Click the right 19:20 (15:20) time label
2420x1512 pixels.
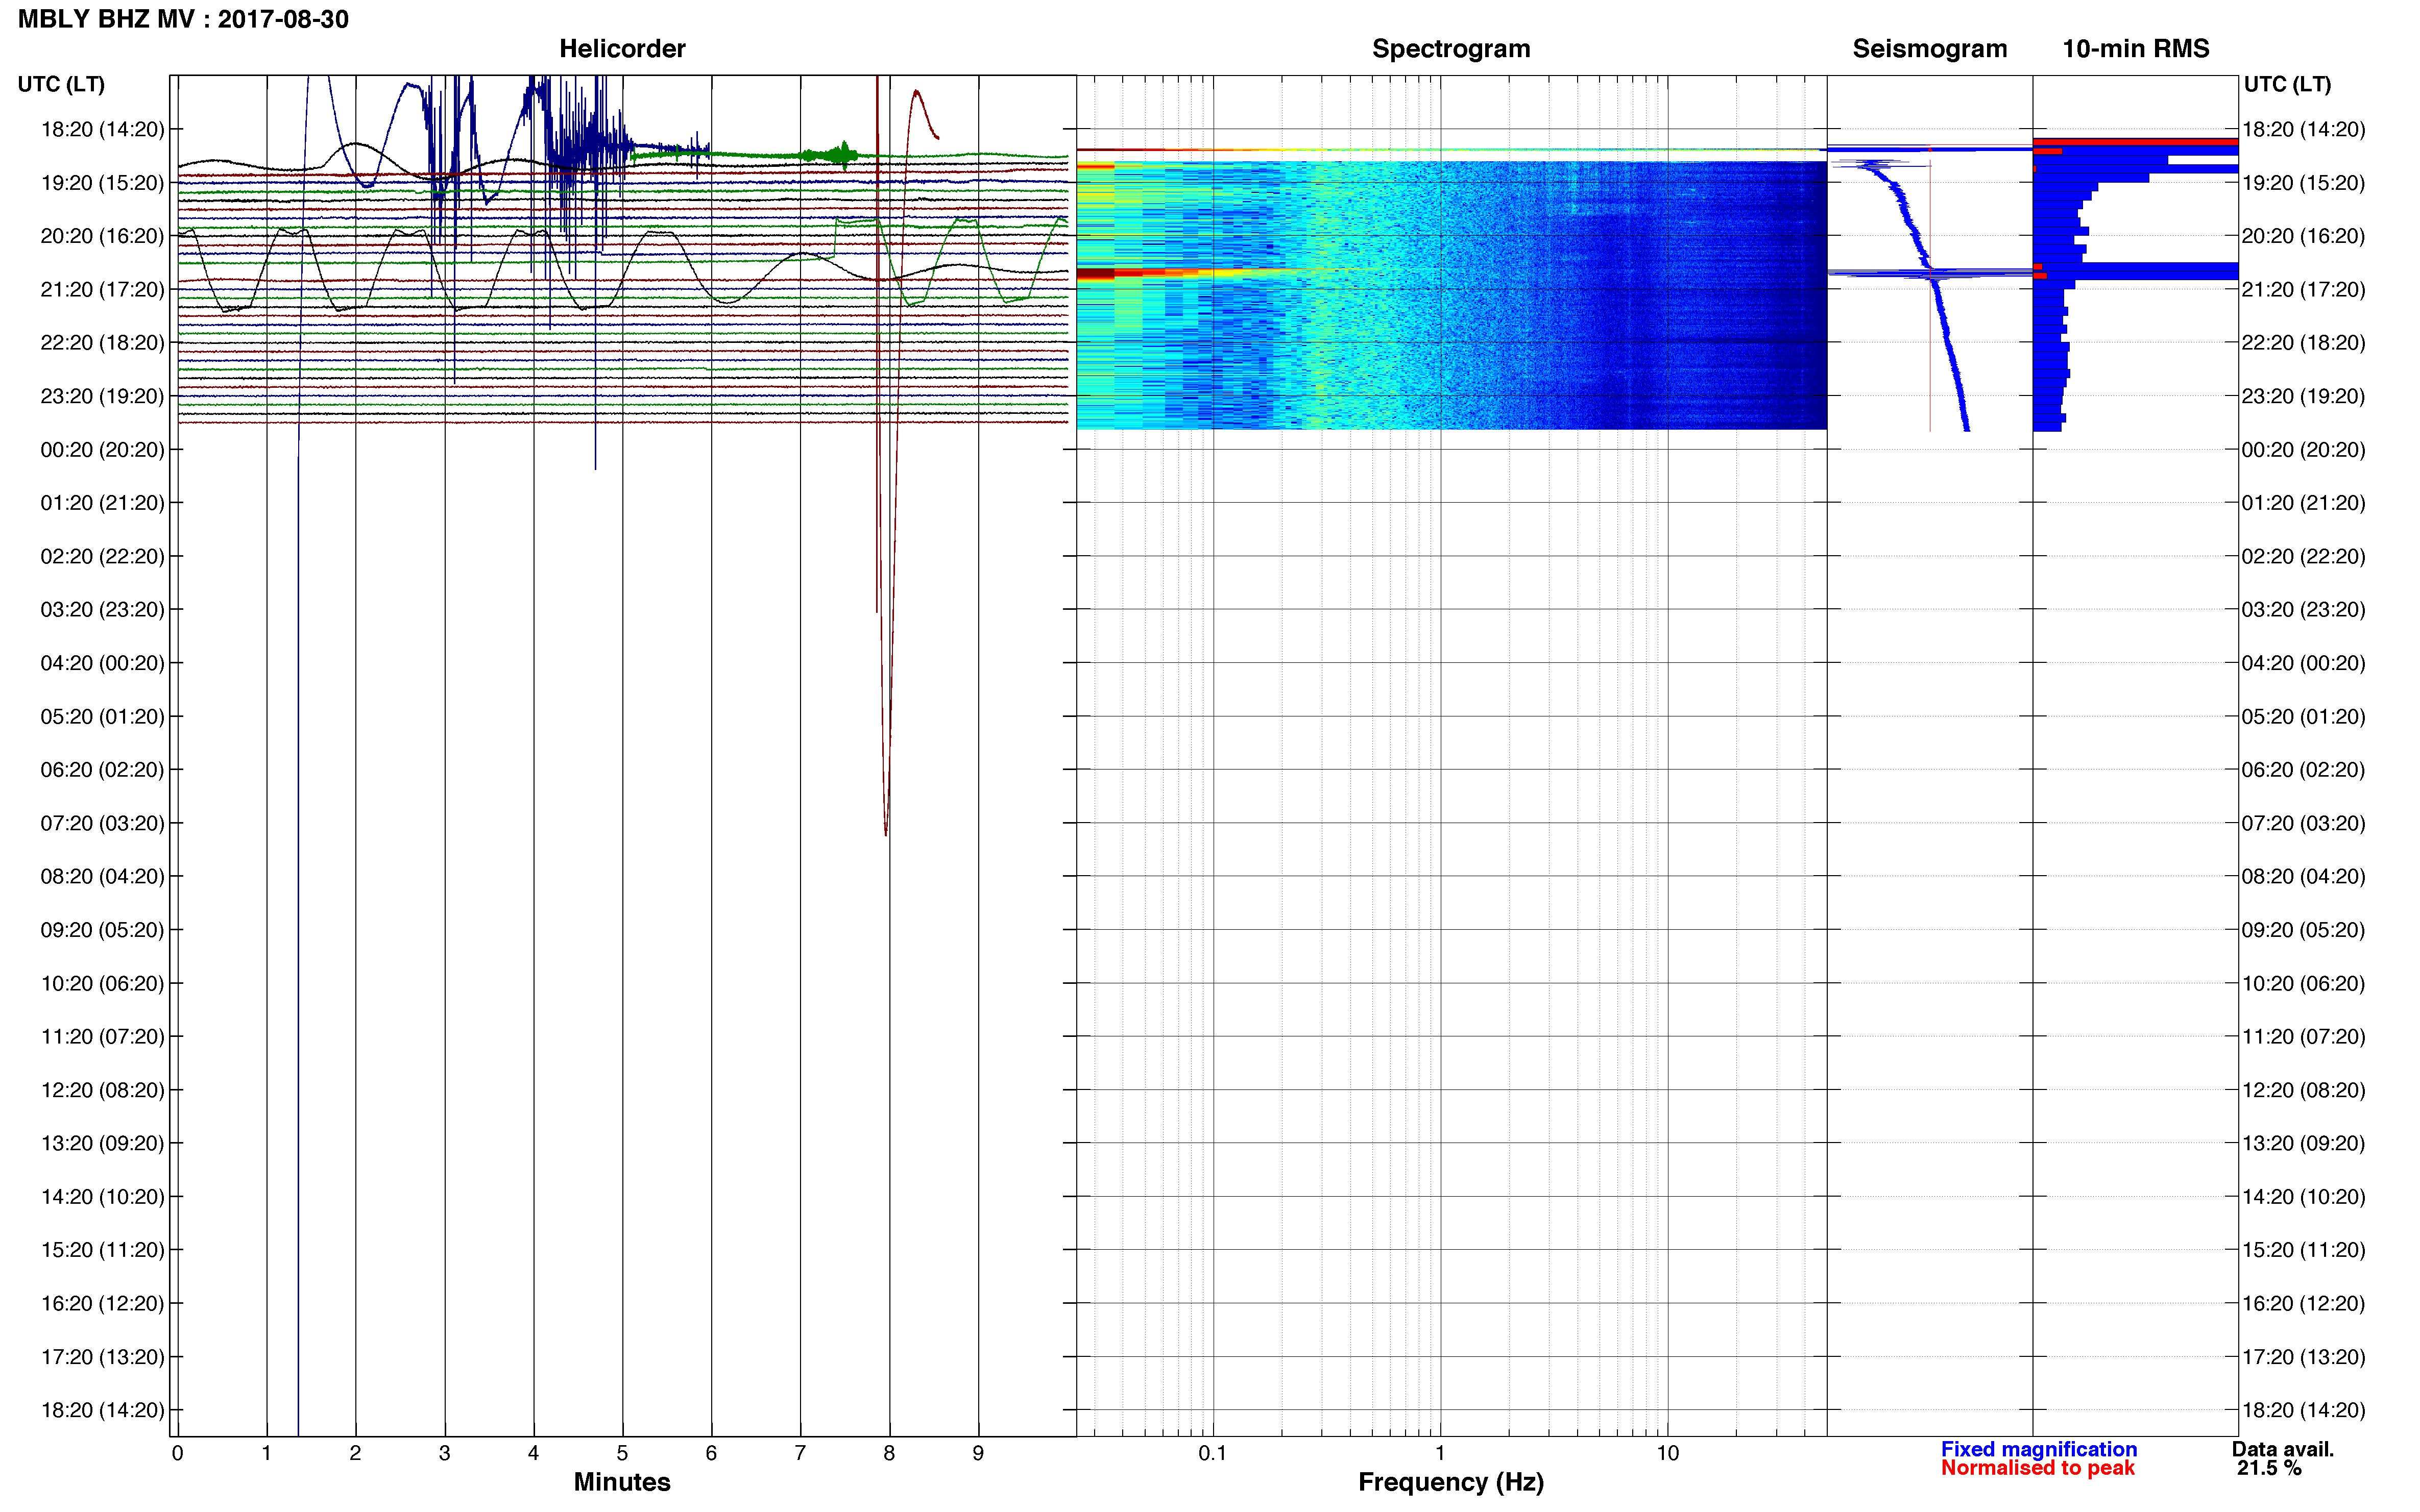click(2303, 183)
